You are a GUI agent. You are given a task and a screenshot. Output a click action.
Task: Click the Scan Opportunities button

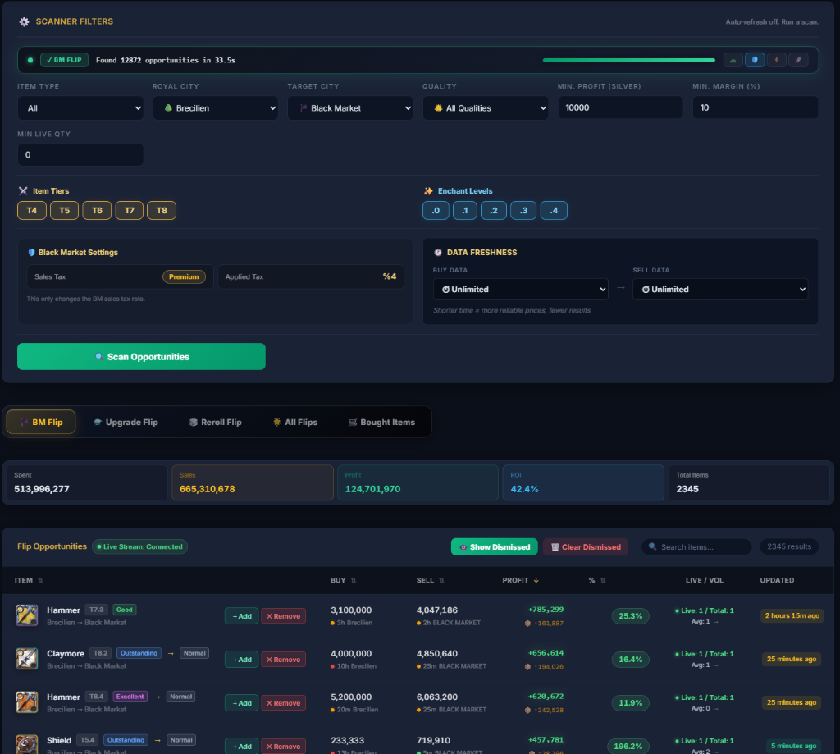(x=141, y=357)
